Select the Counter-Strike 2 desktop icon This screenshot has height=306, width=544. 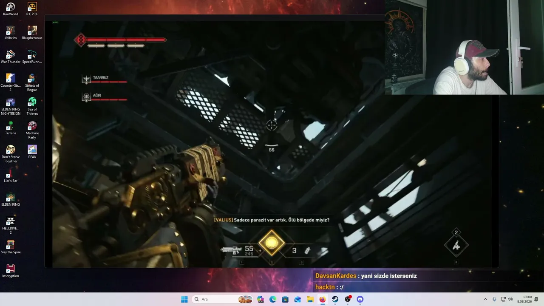(x=11, y=82)
